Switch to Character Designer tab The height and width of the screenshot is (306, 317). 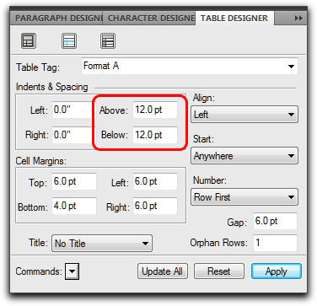point(149,19)
